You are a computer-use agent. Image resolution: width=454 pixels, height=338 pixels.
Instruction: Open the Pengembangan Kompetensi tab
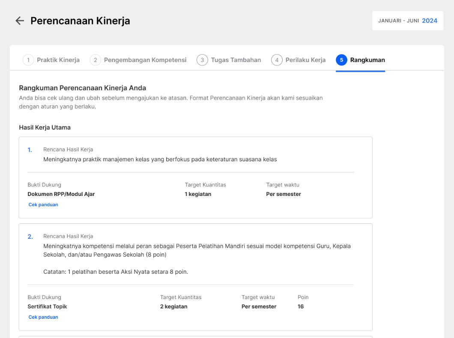pos(138,60)
